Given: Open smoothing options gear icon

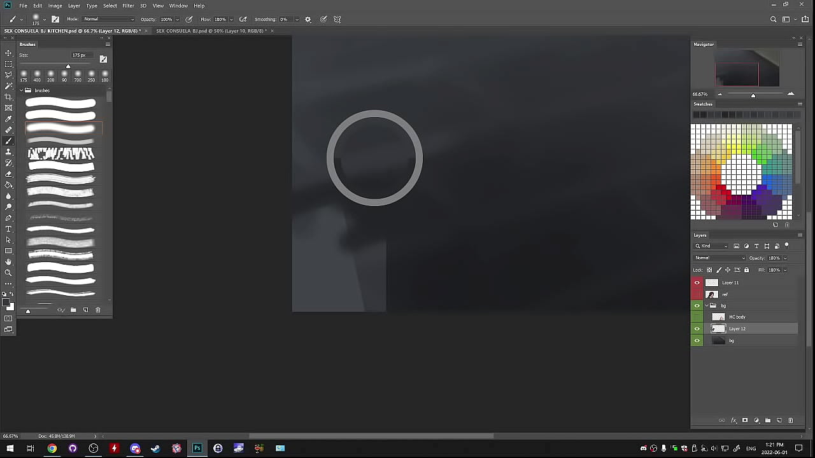Looking at the screenshot, I should (308, 19).
